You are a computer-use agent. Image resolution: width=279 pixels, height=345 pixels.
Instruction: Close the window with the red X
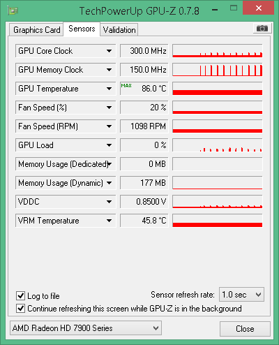[x=259, y=8]
